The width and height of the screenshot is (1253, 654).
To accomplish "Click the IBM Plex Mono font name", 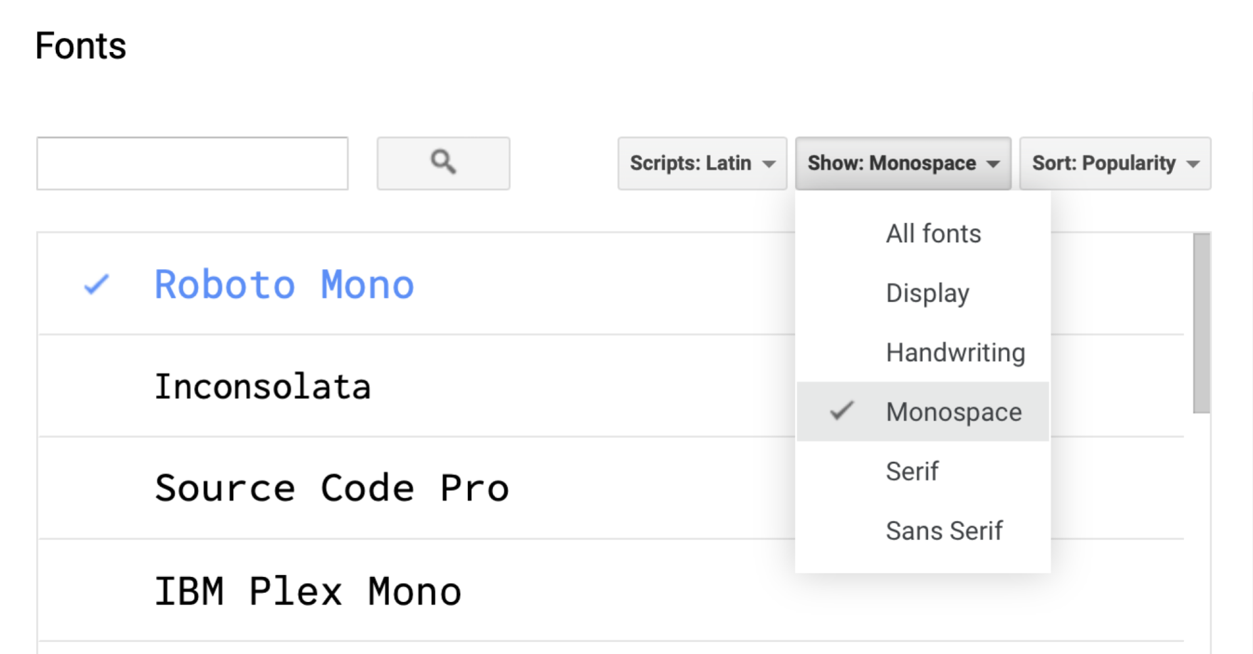I will click(x=308, y=589).
